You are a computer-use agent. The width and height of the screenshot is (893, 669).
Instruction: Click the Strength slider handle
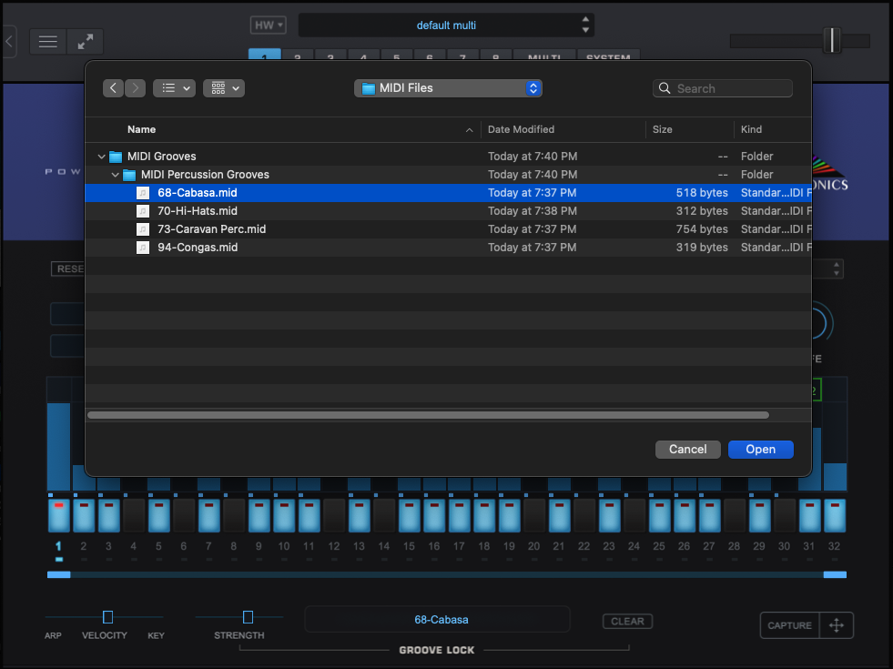pos(248,616)
